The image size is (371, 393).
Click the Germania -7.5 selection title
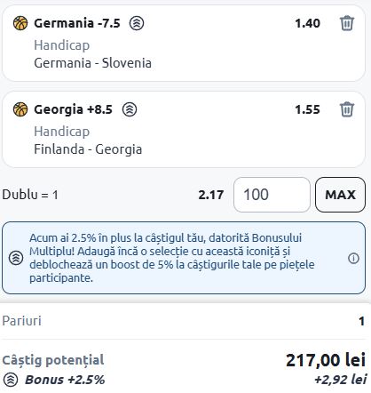[x=77, y=23]
